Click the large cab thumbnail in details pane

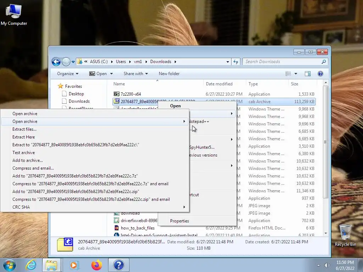pos(65,244)
